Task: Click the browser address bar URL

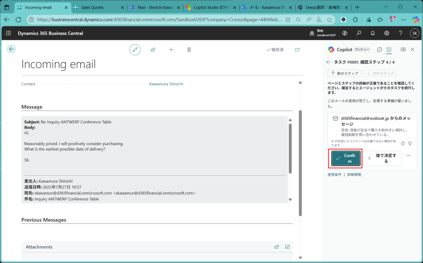Action: click(159, 20)
